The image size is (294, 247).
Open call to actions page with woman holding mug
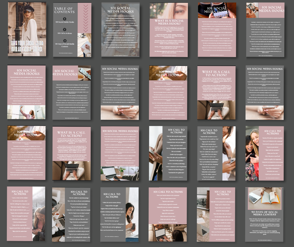(120, 215)
